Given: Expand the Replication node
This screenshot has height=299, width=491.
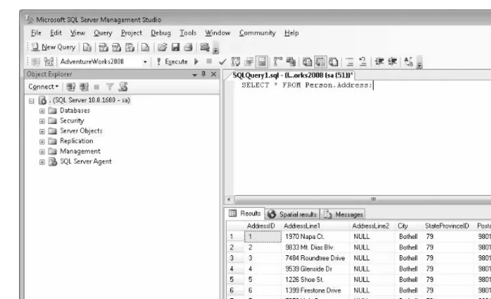Looking at the screenshot, I should pos(42,142).
